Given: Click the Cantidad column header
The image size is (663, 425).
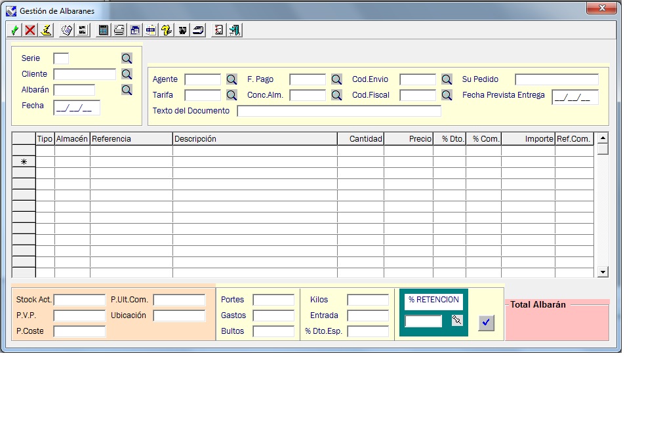Looking at the screenshot, I should (361, 138).
